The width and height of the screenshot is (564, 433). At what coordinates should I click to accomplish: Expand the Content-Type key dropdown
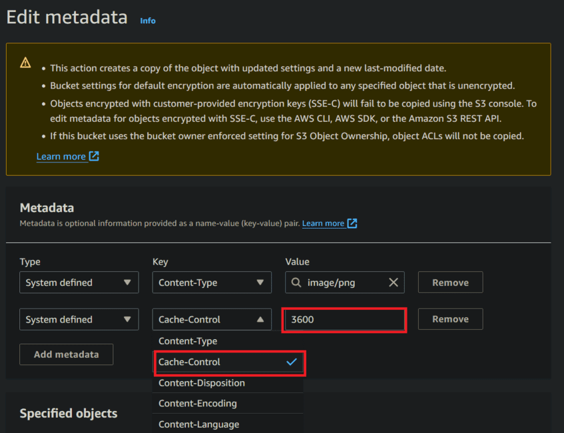pos(211,283)
